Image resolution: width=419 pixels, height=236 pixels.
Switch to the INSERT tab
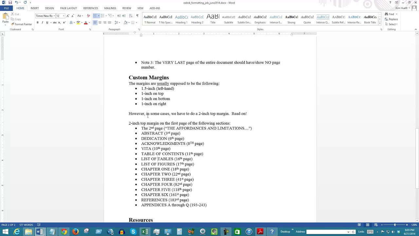pyautogui.click(x=35, y=8)
